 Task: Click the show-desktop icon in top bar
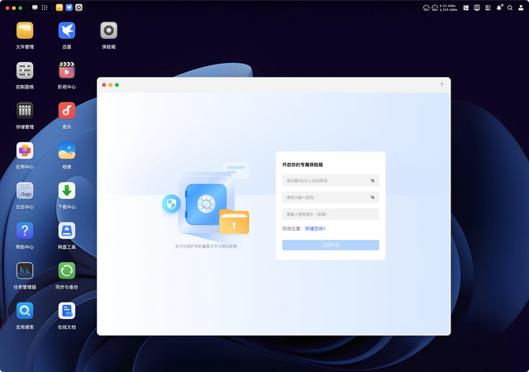coord(35,7)
